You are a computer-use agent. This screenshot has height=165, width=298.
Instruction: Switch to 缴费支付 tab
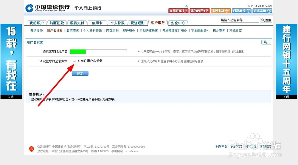(77, 23)
